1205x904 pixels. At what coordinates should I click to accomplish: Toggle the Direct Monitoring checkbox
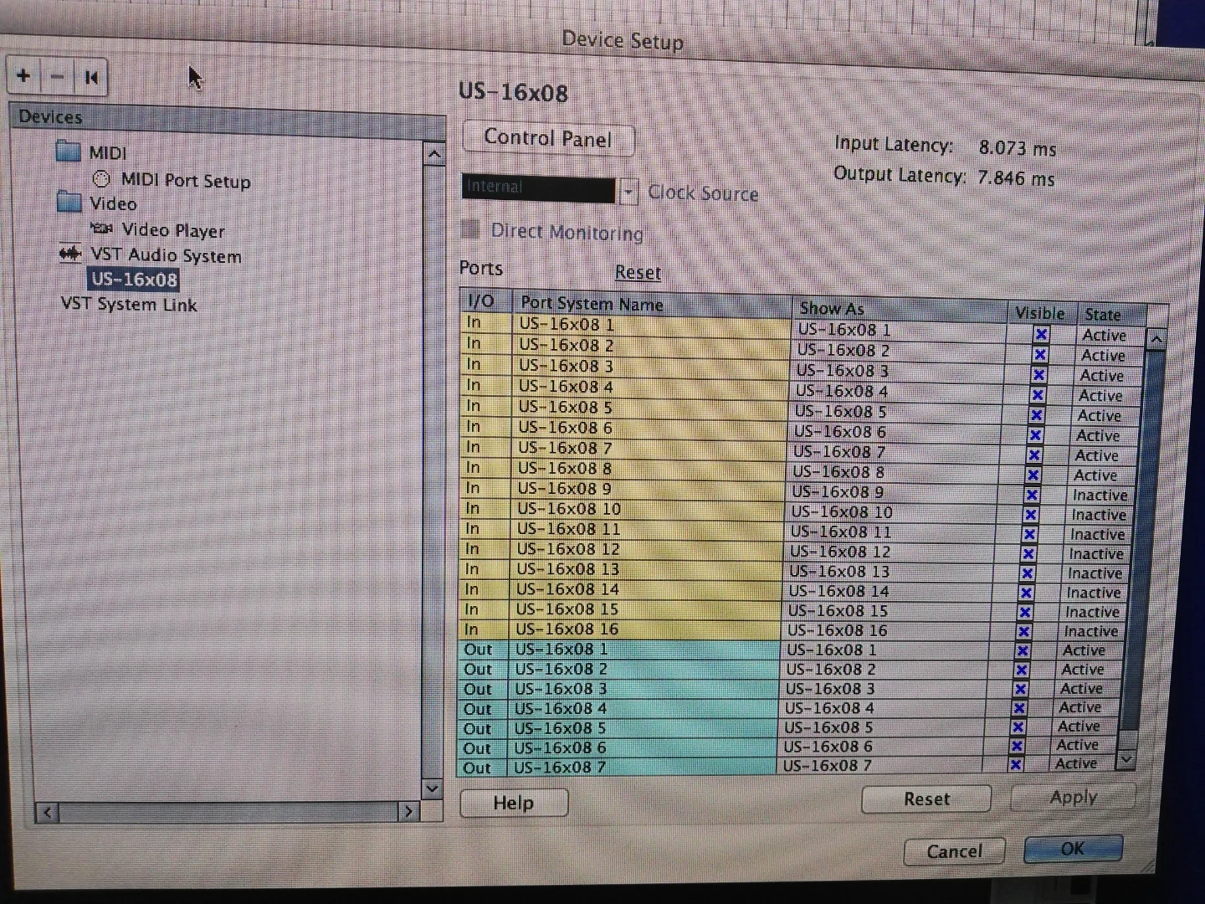point(471,229)
